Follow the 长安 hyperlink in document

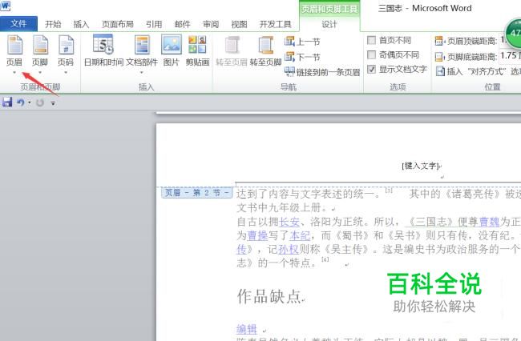coord(289,222)
